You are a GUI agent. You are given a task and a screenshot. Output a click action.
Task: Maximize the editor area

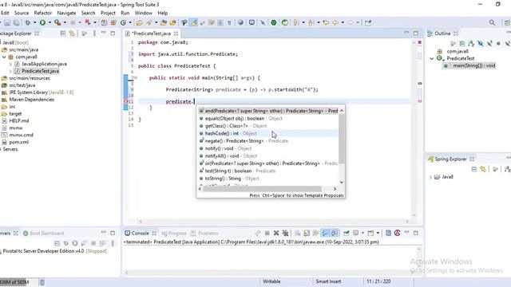point(415,33)
